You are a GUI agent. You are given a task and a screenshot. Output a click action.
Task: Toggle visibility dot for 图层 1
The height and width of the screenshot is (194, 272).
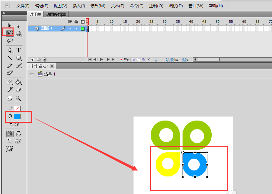tap(70, 29)
